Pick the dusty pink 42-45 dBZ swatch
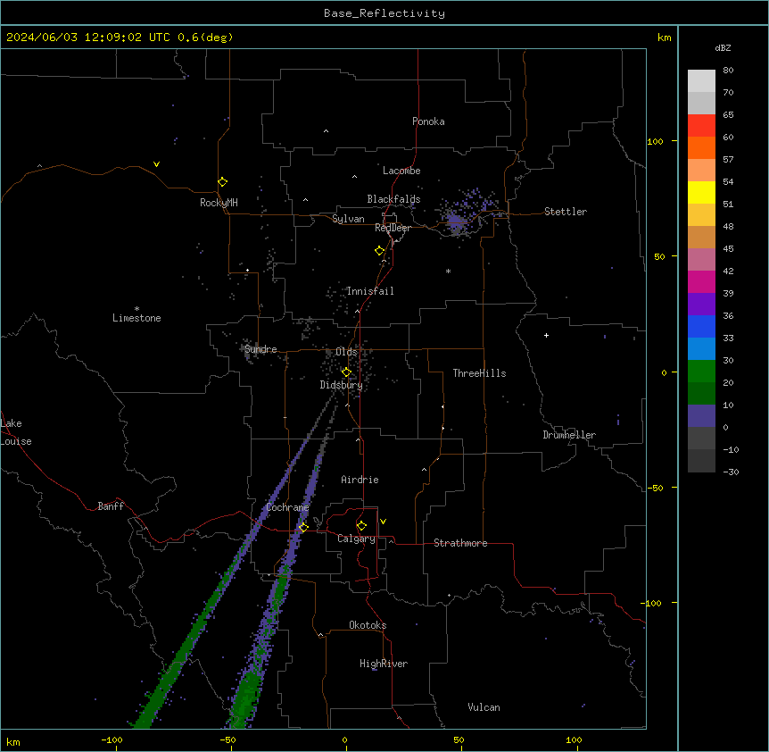 coord(701,260)
